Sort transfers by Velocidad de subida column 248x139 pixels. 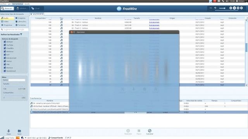[194, 101]
